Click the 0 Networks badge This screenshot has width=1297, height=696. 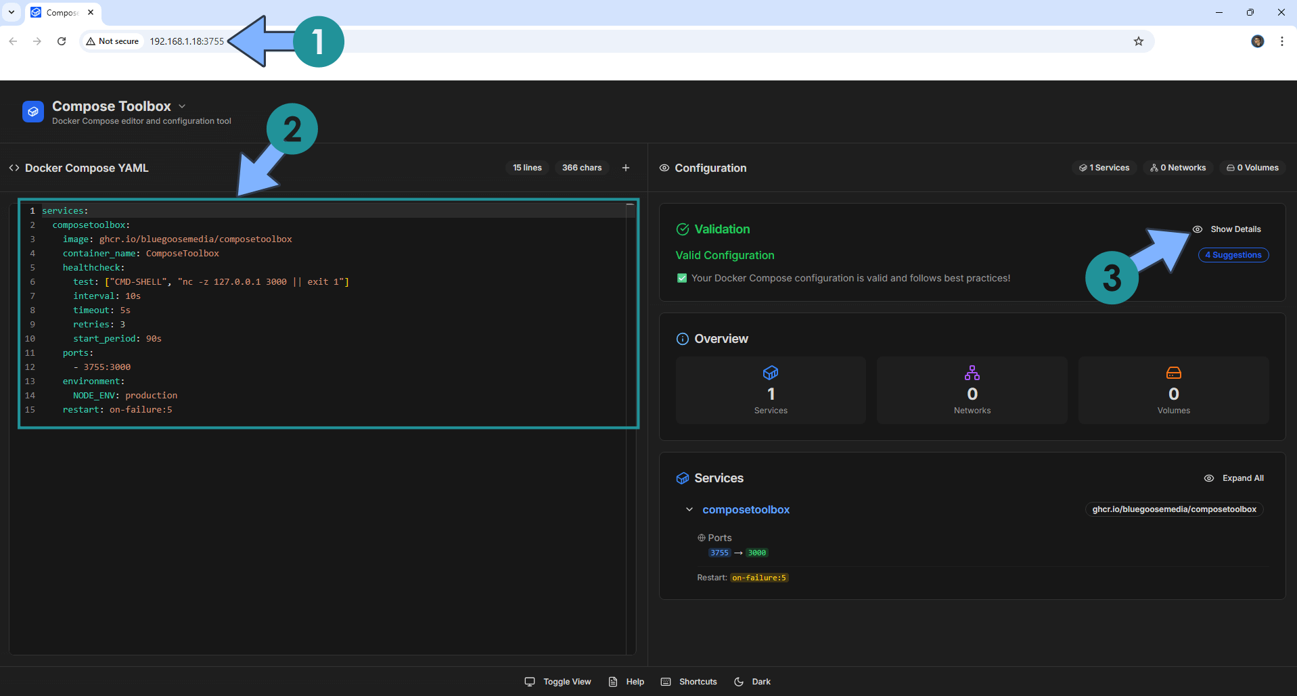(x=1178, y=168)
